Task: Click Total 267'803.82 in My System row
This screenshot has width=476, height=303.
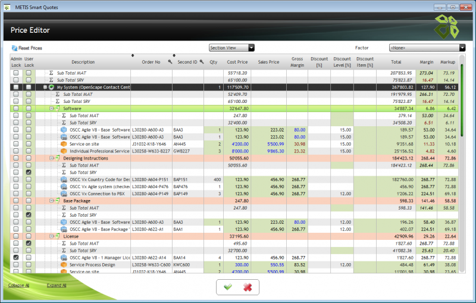Action: [396, 87]
